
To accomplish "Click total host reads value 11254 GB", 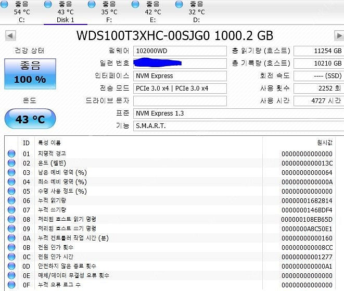I will (319, 51).
